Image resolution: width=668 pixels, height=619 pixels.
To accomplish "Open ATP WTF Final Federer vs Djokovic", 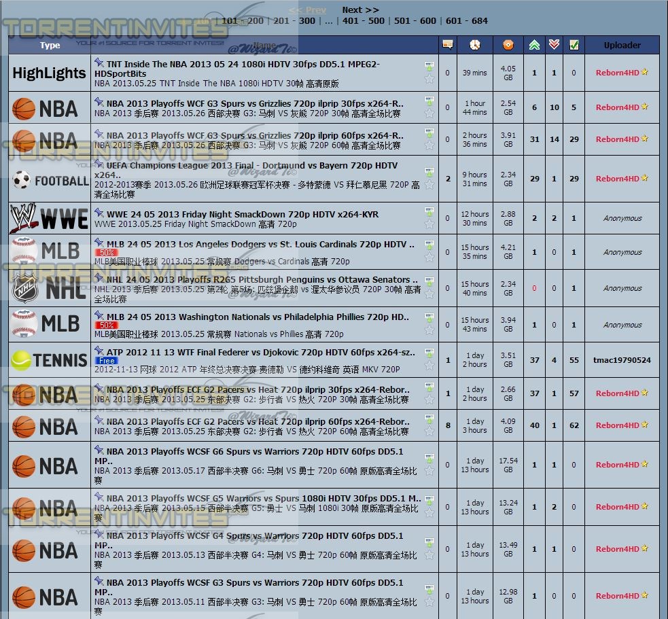I will (261, 353).
